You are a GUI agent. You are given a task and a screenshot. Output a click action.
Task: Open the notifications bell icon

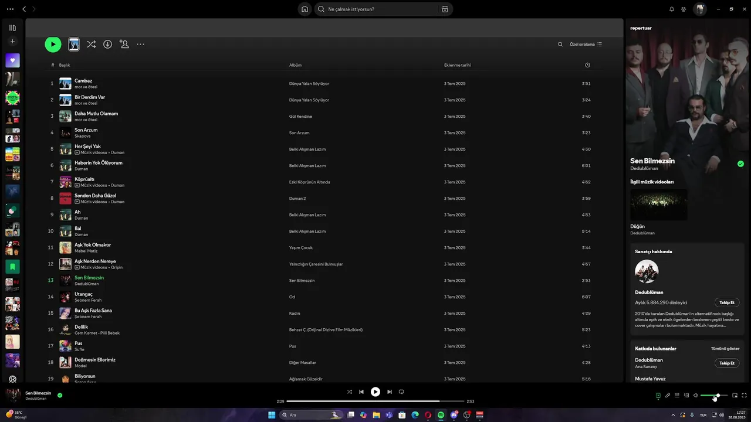pyautogui.click(x=672, y=9)
